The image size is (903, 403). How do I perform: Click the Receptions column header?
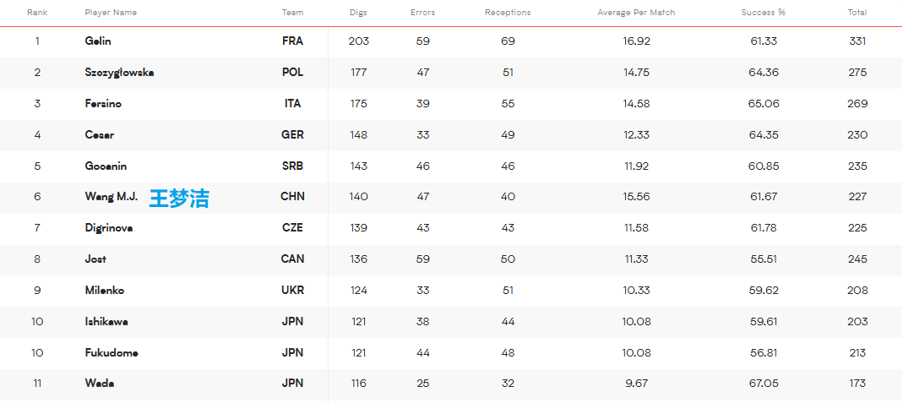click(x=508, y=13)
